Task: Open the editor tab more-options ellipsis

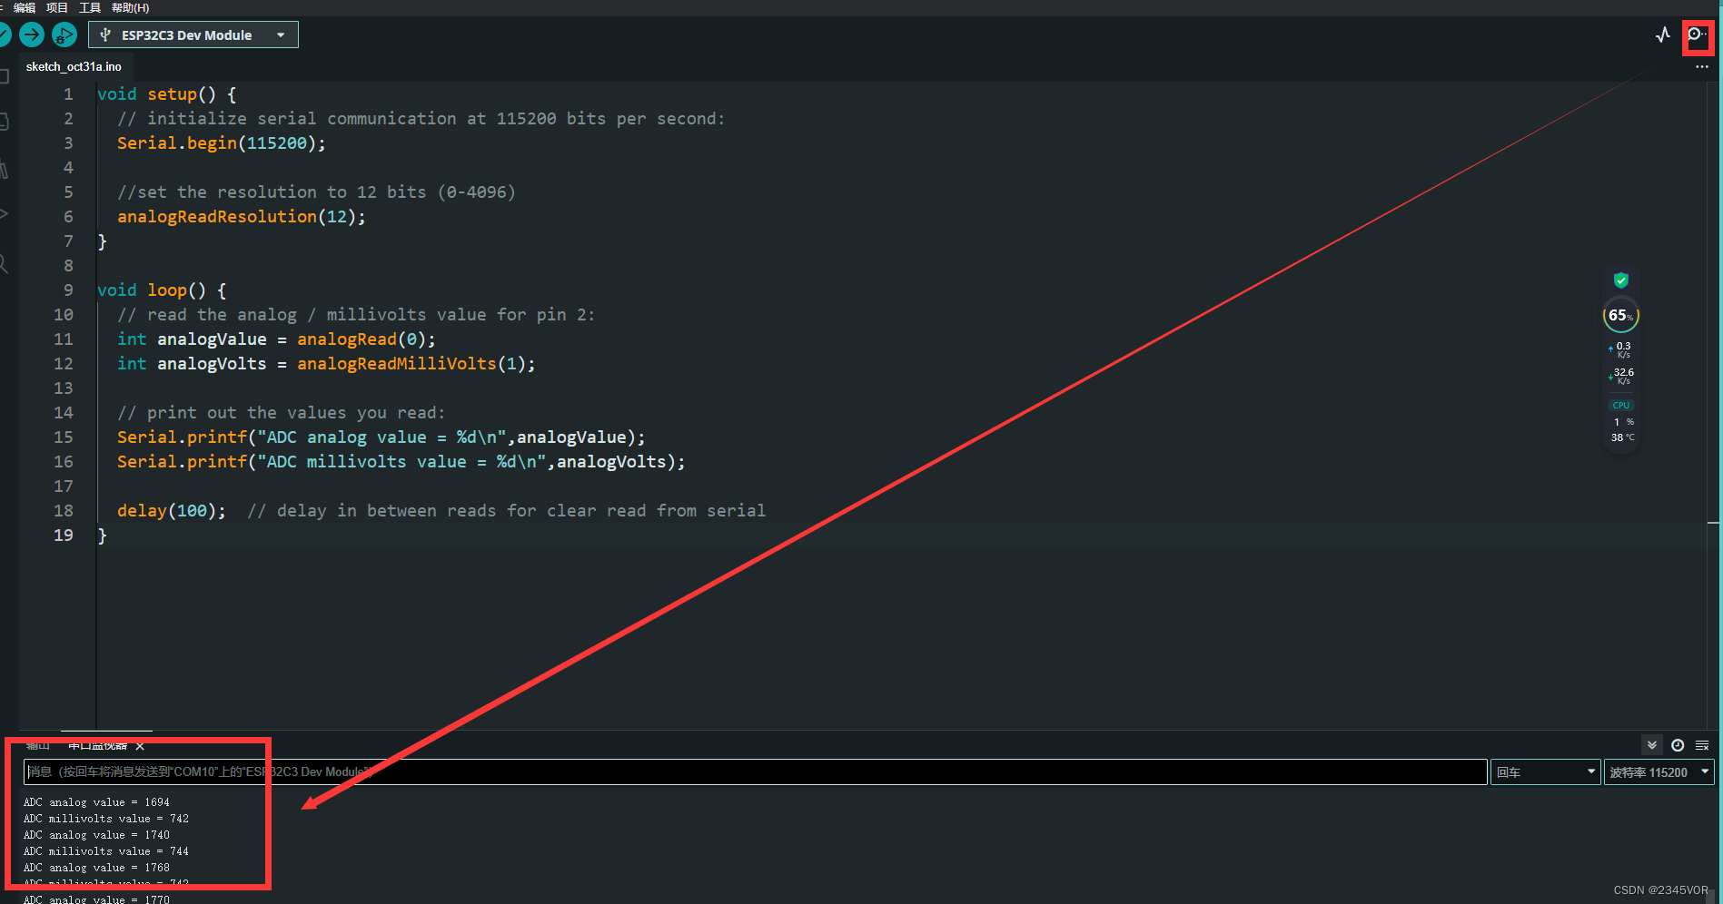Action: pos(1701,67)
